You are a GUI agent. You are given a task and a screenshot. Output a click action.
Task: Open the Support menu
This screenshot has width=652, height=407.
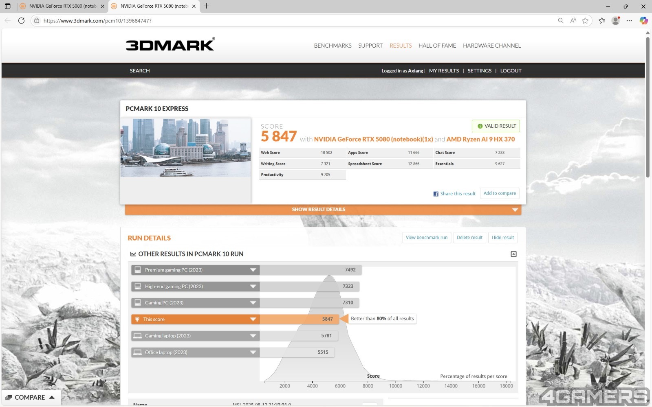(370, 46)
